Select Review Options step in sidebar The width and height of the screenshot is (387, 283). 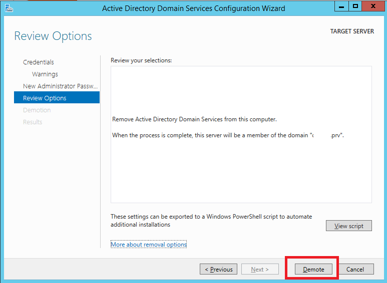pyautogui.click(x=57, y=97)
